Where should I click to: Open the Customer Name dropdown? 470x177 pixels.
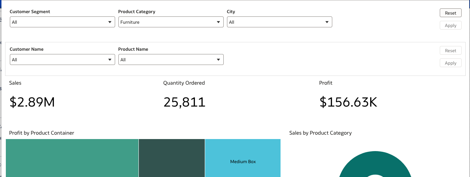[x=62, y=59]
